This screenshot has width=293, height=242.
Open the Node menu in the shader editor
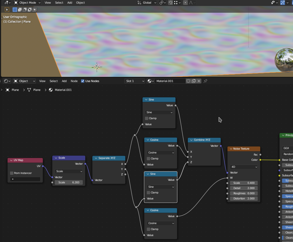pos(74,81)
